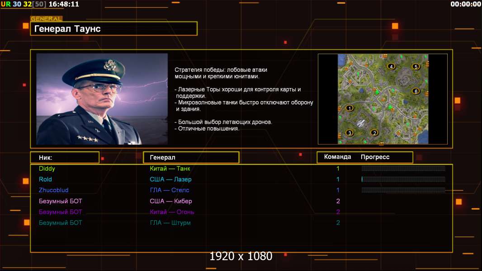Click США — Лазер general entry
482x271 pixels.
(x=170, y=179)
